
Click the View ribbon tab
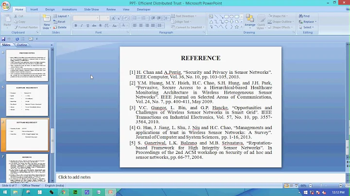[126, 9]
